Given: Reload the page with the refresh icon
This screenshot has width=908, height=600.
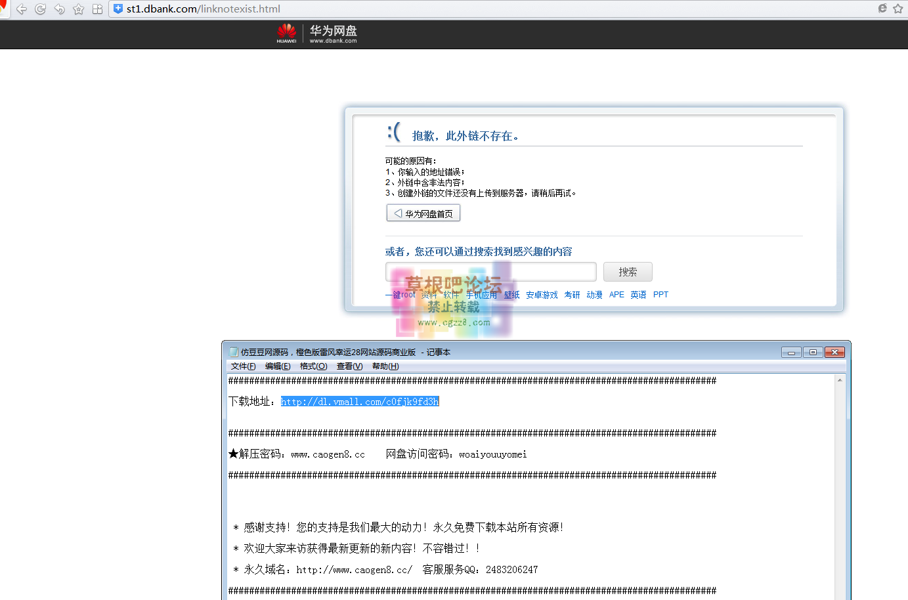Looking at the screenshot, I should pyautogui.click(x=40, y=9).
